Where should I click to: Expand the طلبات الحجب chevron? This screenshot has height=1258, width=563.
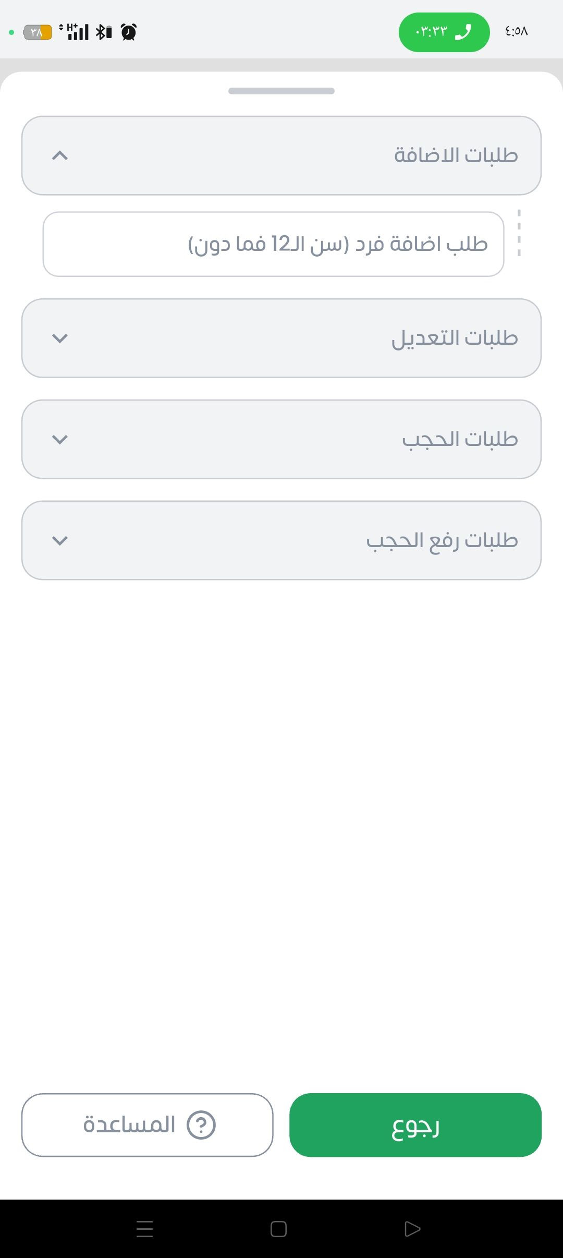[60, 439]
